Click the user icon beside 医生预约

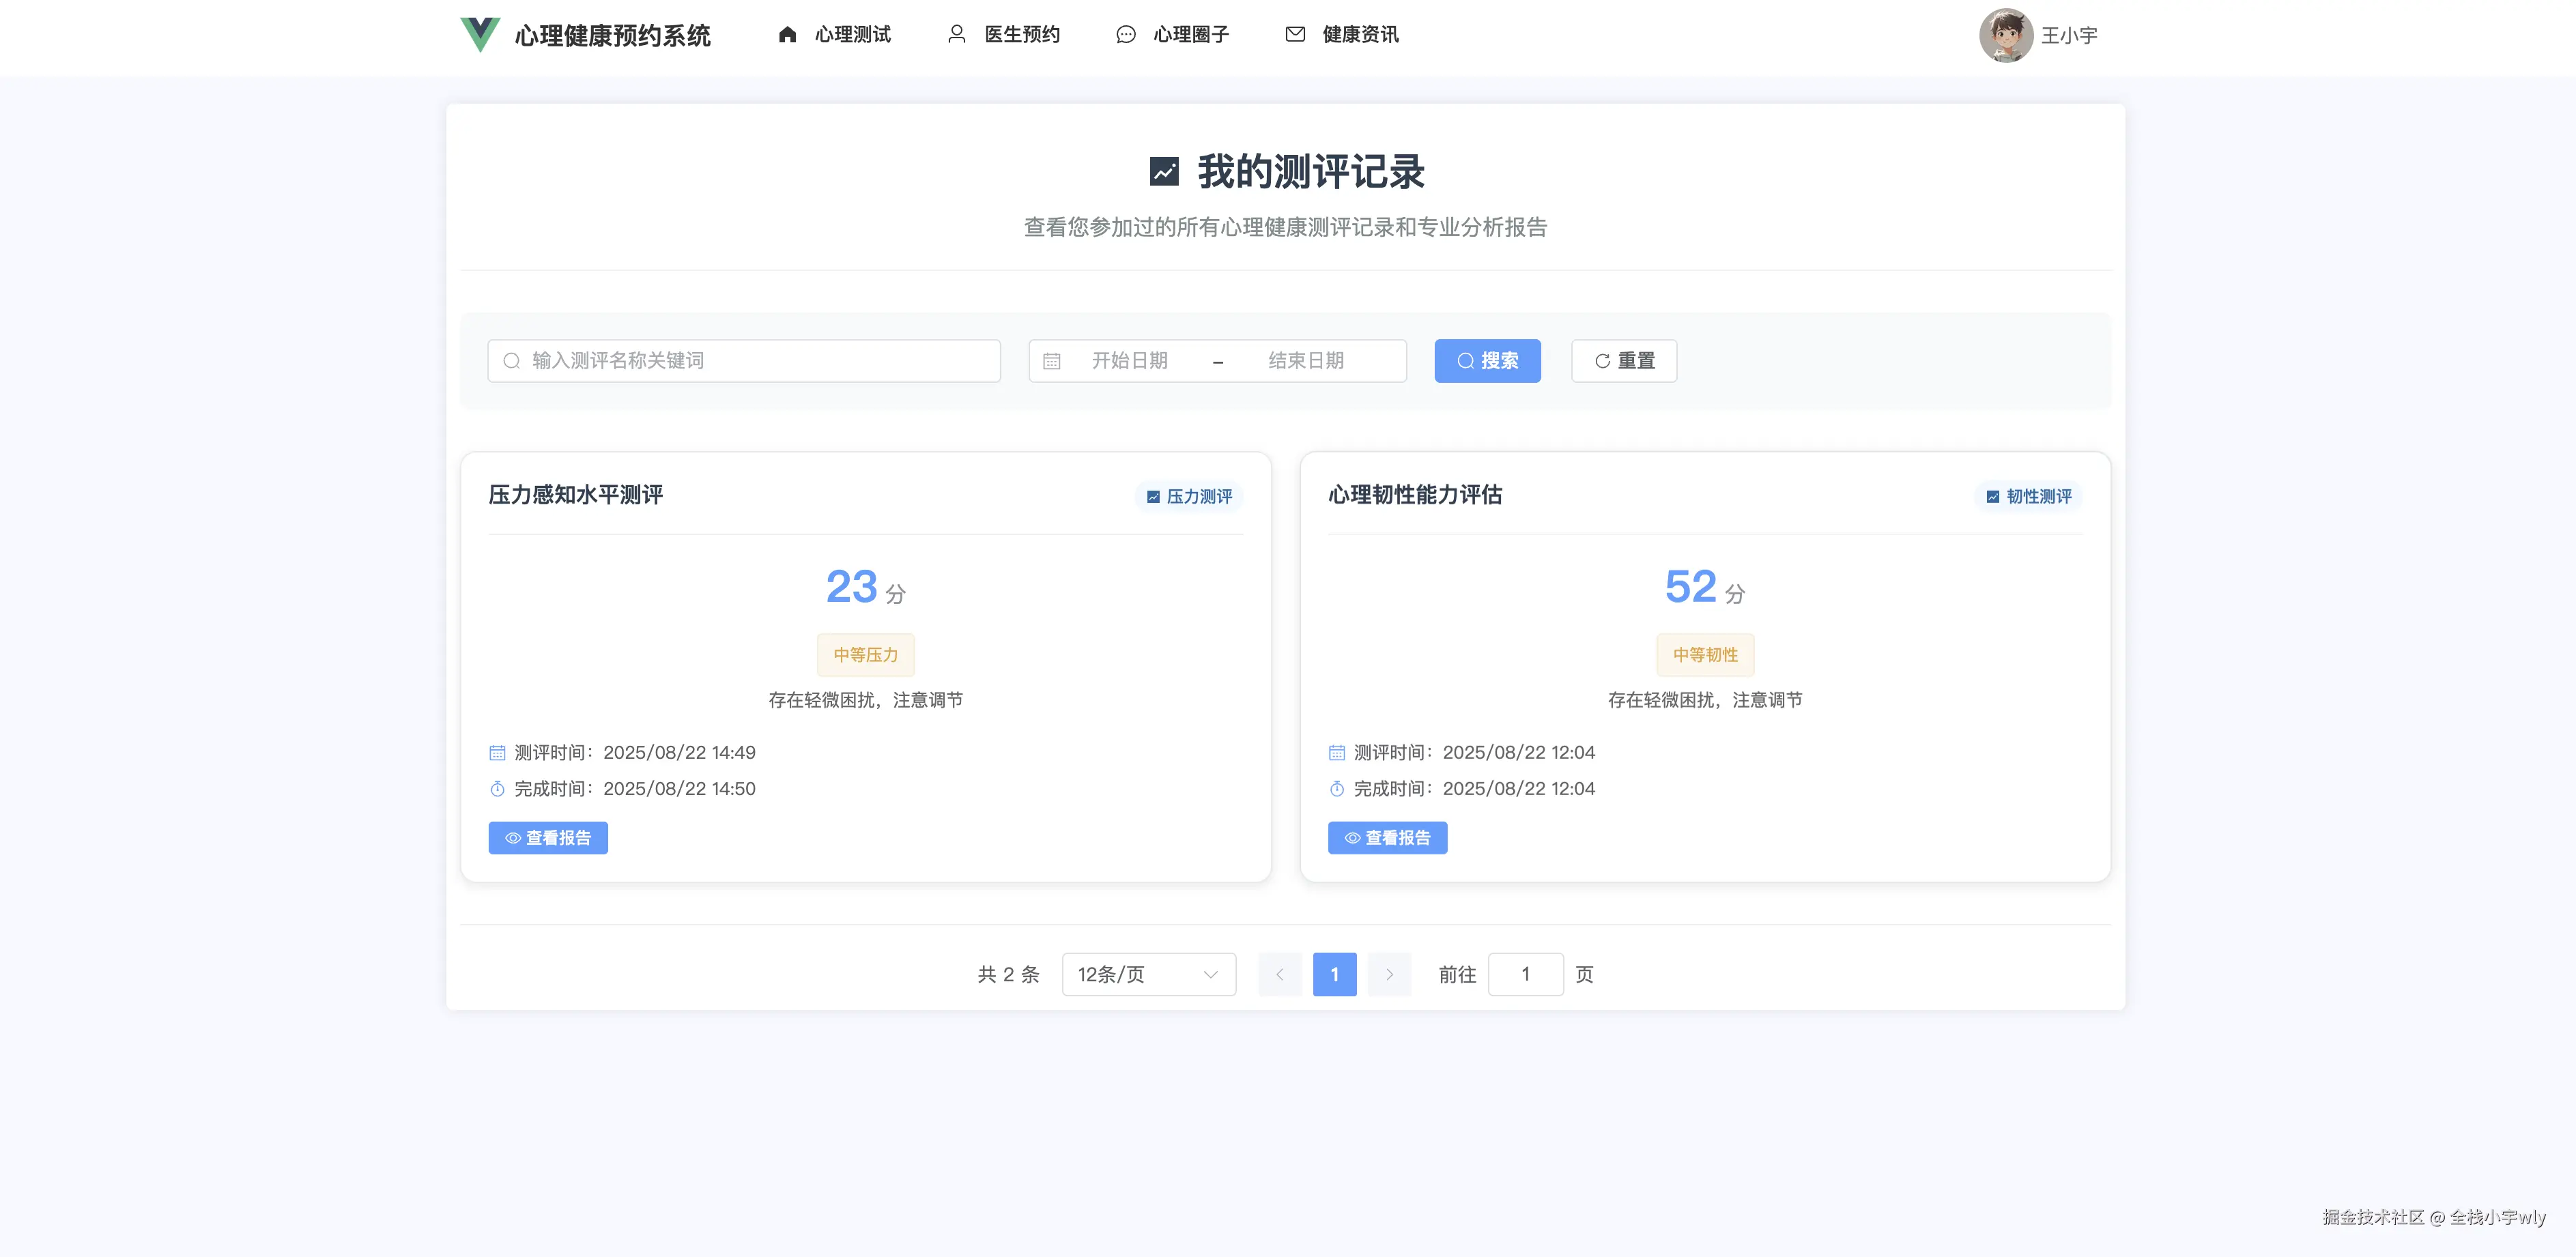coord(956,33)
